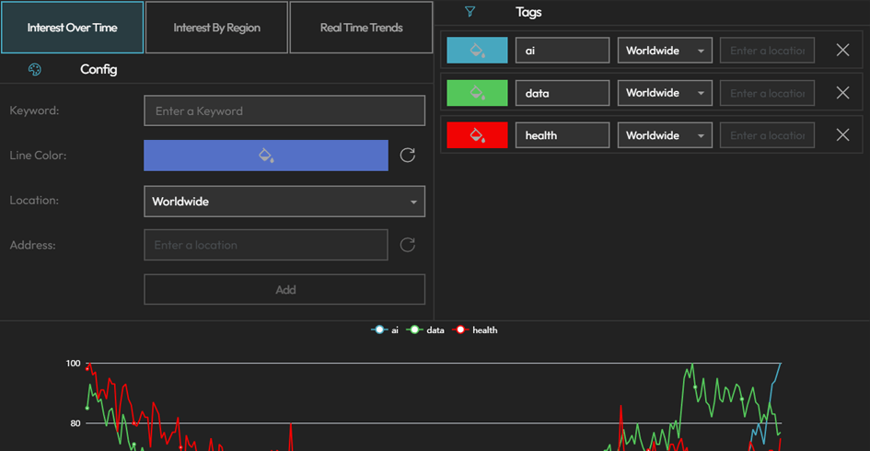The image size is (870, 451).
Task: Toggle the ai series in chart legend
Action: click(385, 330)
